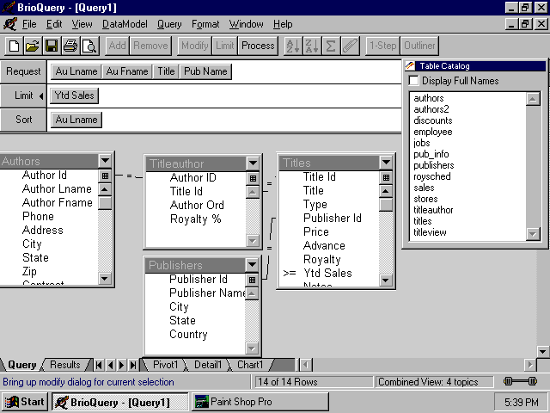Click the Sort Ascending (A-Z) icon
The height and width of the screenshot is (413, 550).
click(x=292, y=46)
